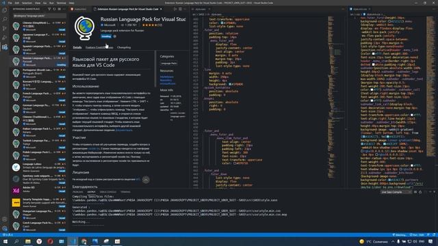The height and width of the screenshot is (246, 438).
Task: Switch to the Problems panel tab
Action: [78, 192]
